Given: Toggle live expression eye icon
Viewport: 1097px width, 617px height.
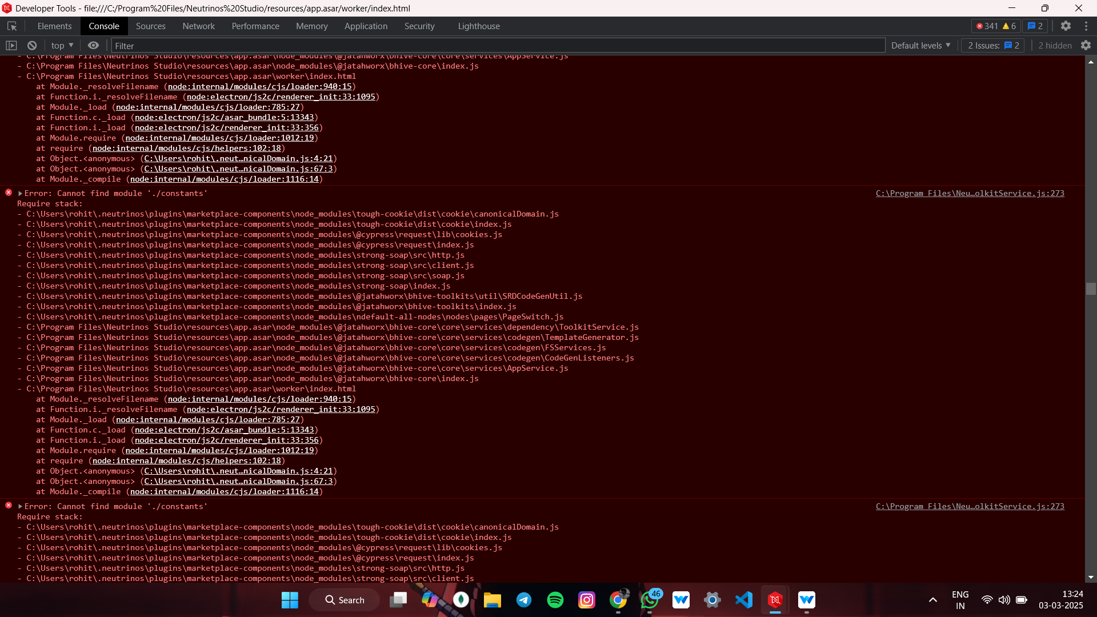Looking at the screenshot, I should coord(93,46).
